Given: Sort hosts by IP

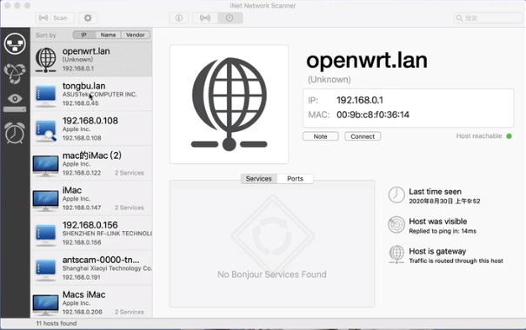Looking at the screenshot, I should click(x=84, y=35).
